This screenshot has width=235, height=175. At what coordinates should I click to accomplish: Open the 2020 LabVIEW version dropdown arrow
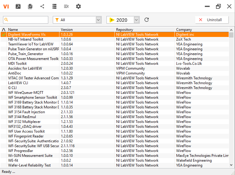136,20
